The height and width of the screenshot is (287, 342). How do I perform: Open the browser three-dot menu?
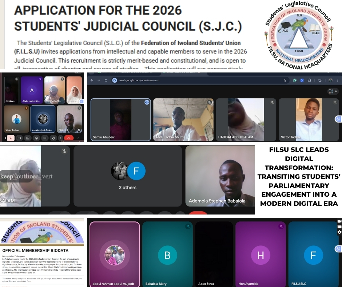(x=338, y=80)
